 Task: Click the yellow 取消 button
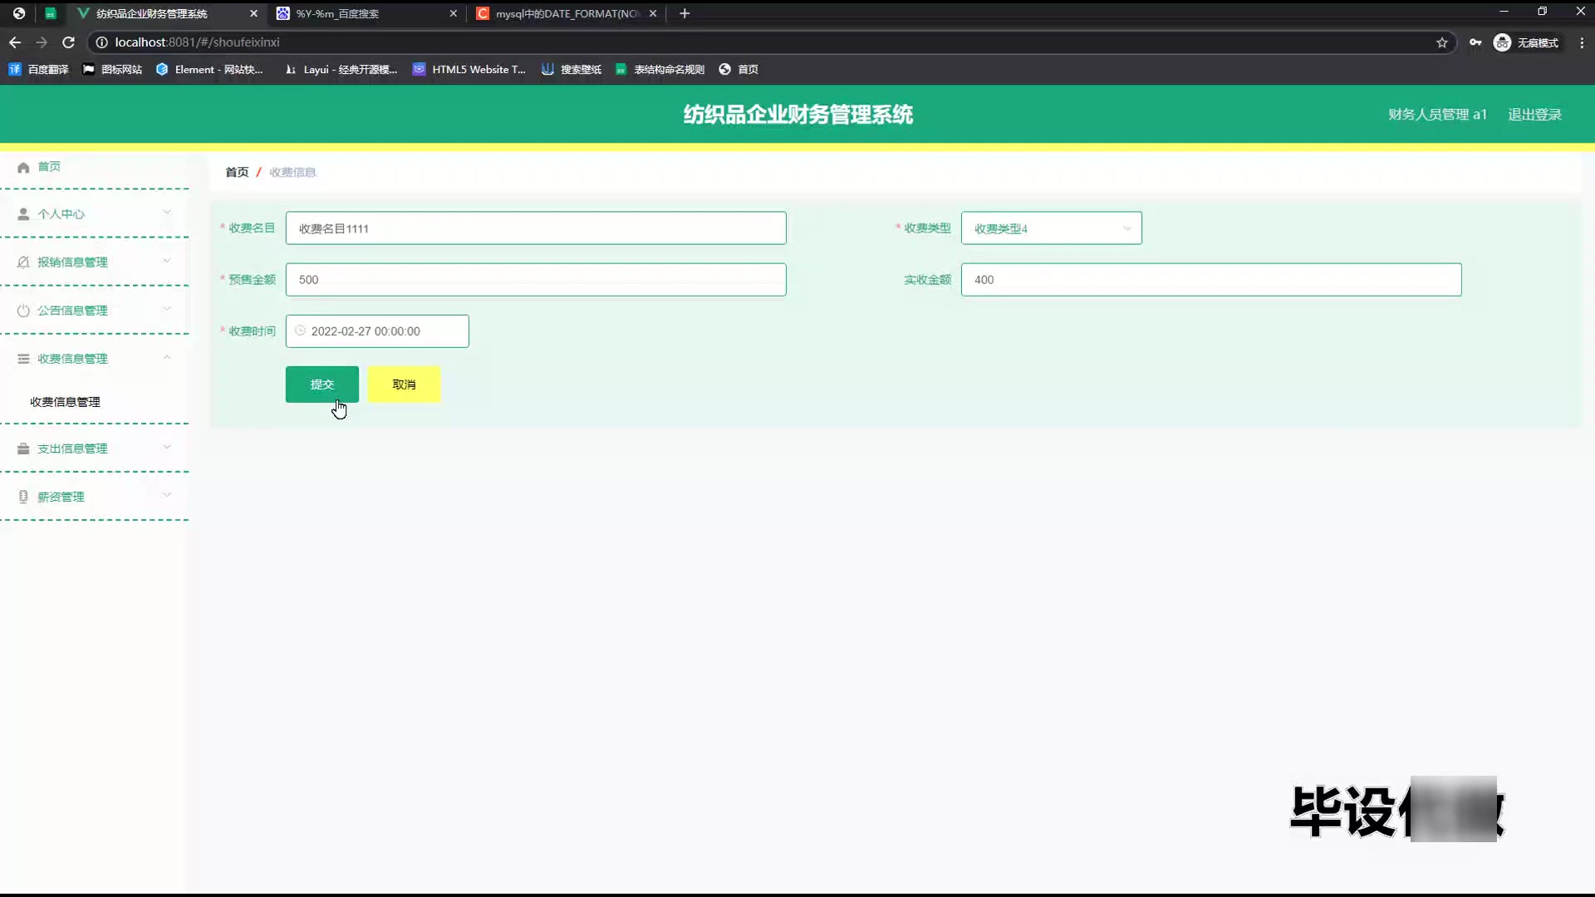(x=404, y=385)
